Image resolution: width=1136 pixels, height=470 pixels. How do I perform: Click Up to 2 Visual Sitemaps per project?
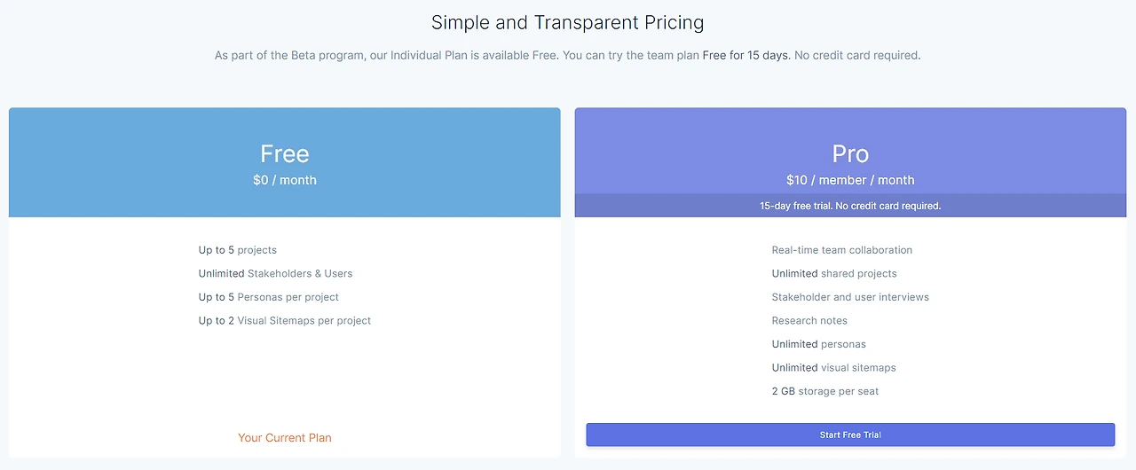pyautogui.click(x=285, y=320)
